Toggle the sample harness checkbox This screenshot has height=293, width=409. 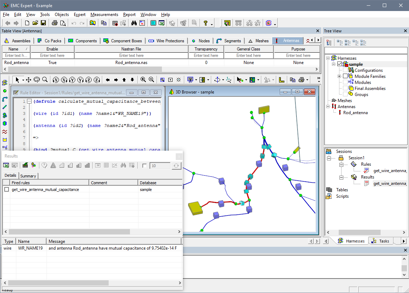tap(340, 64)
